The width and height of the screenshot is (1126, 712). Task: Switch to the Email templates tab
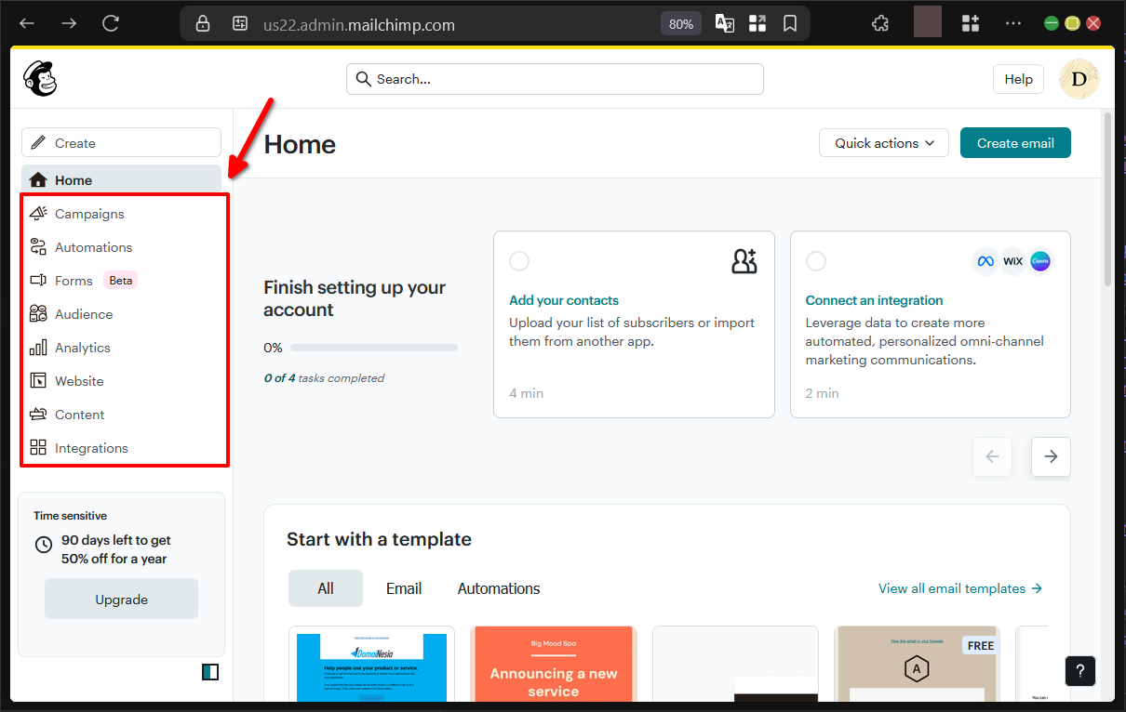pos(403,587)
